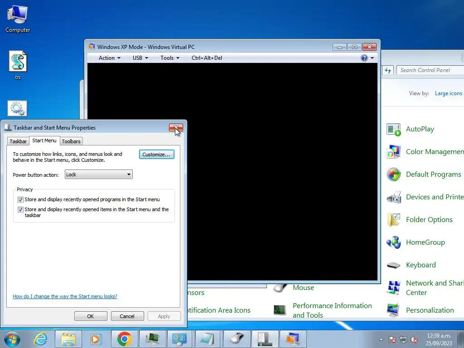Open the Computer desktop icon

tap(18, 19)
